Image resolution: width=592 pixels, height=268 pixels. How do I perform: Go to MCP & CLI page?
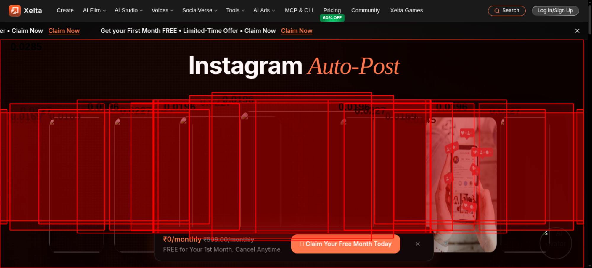299,10
